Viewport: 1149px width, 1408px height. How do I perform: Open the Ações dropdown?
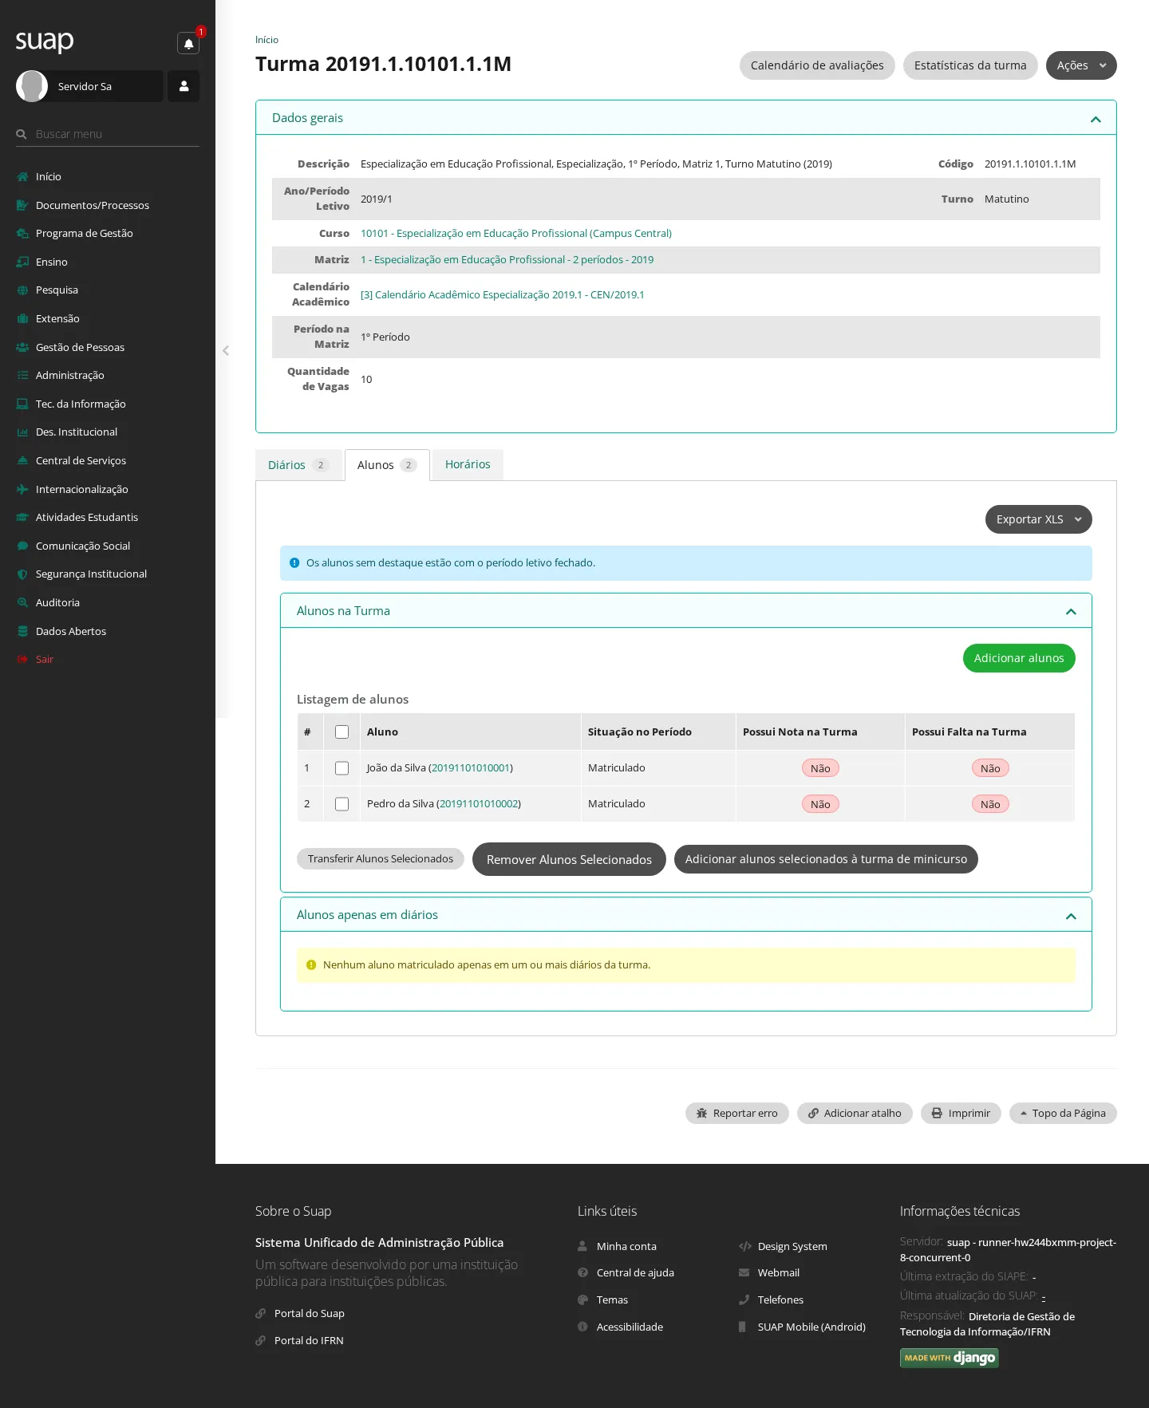click(1081, 65)
